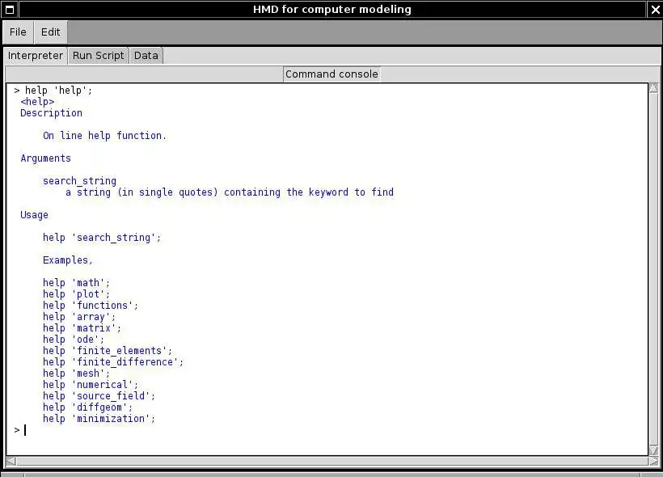Click the "help 'numerical';" example
Screen dimensions: 663x477
[x=91, y=385]
